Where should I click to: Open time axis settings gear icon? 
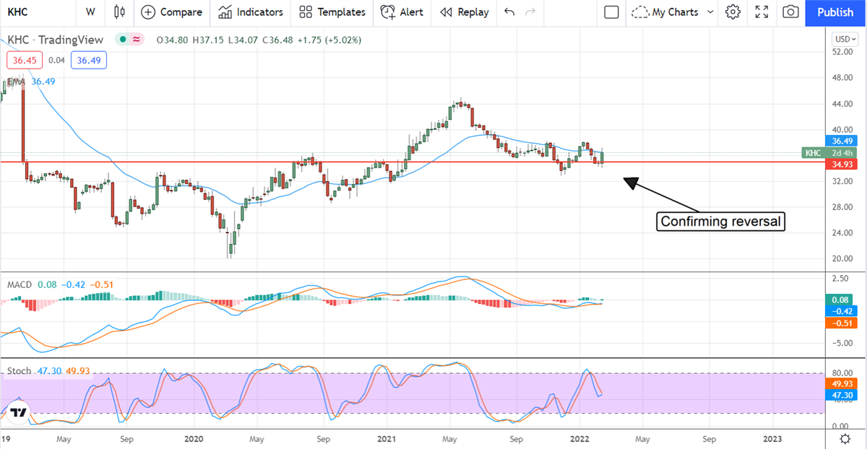[x=845, y=438]
